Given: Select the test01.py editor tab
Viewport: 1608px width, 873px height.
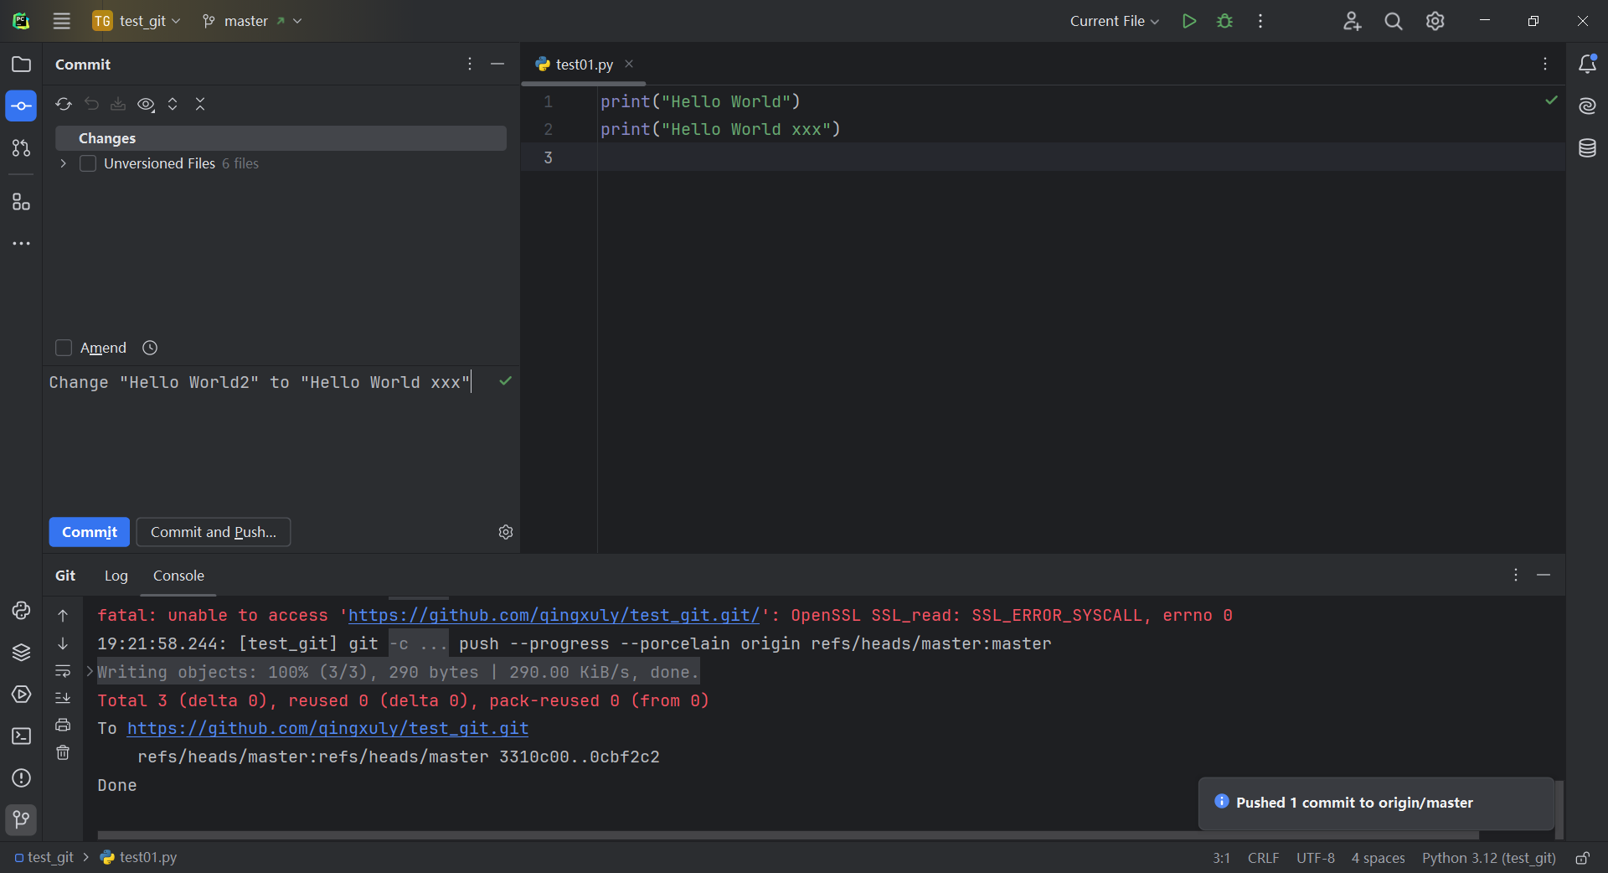Looking at the screenshot, I should (584, 65).
